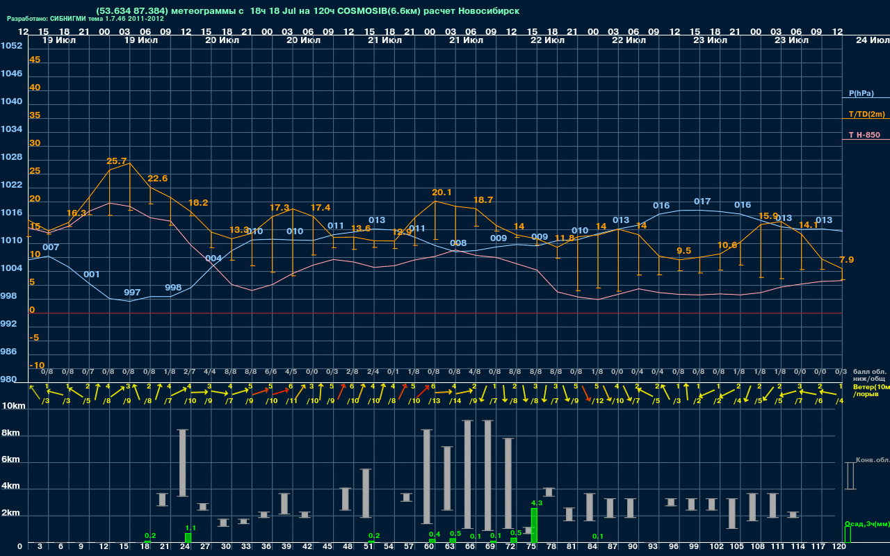Click the 15.9 temperature label
890x556 pixels.
pyautogui.click(x=768, y=216)
